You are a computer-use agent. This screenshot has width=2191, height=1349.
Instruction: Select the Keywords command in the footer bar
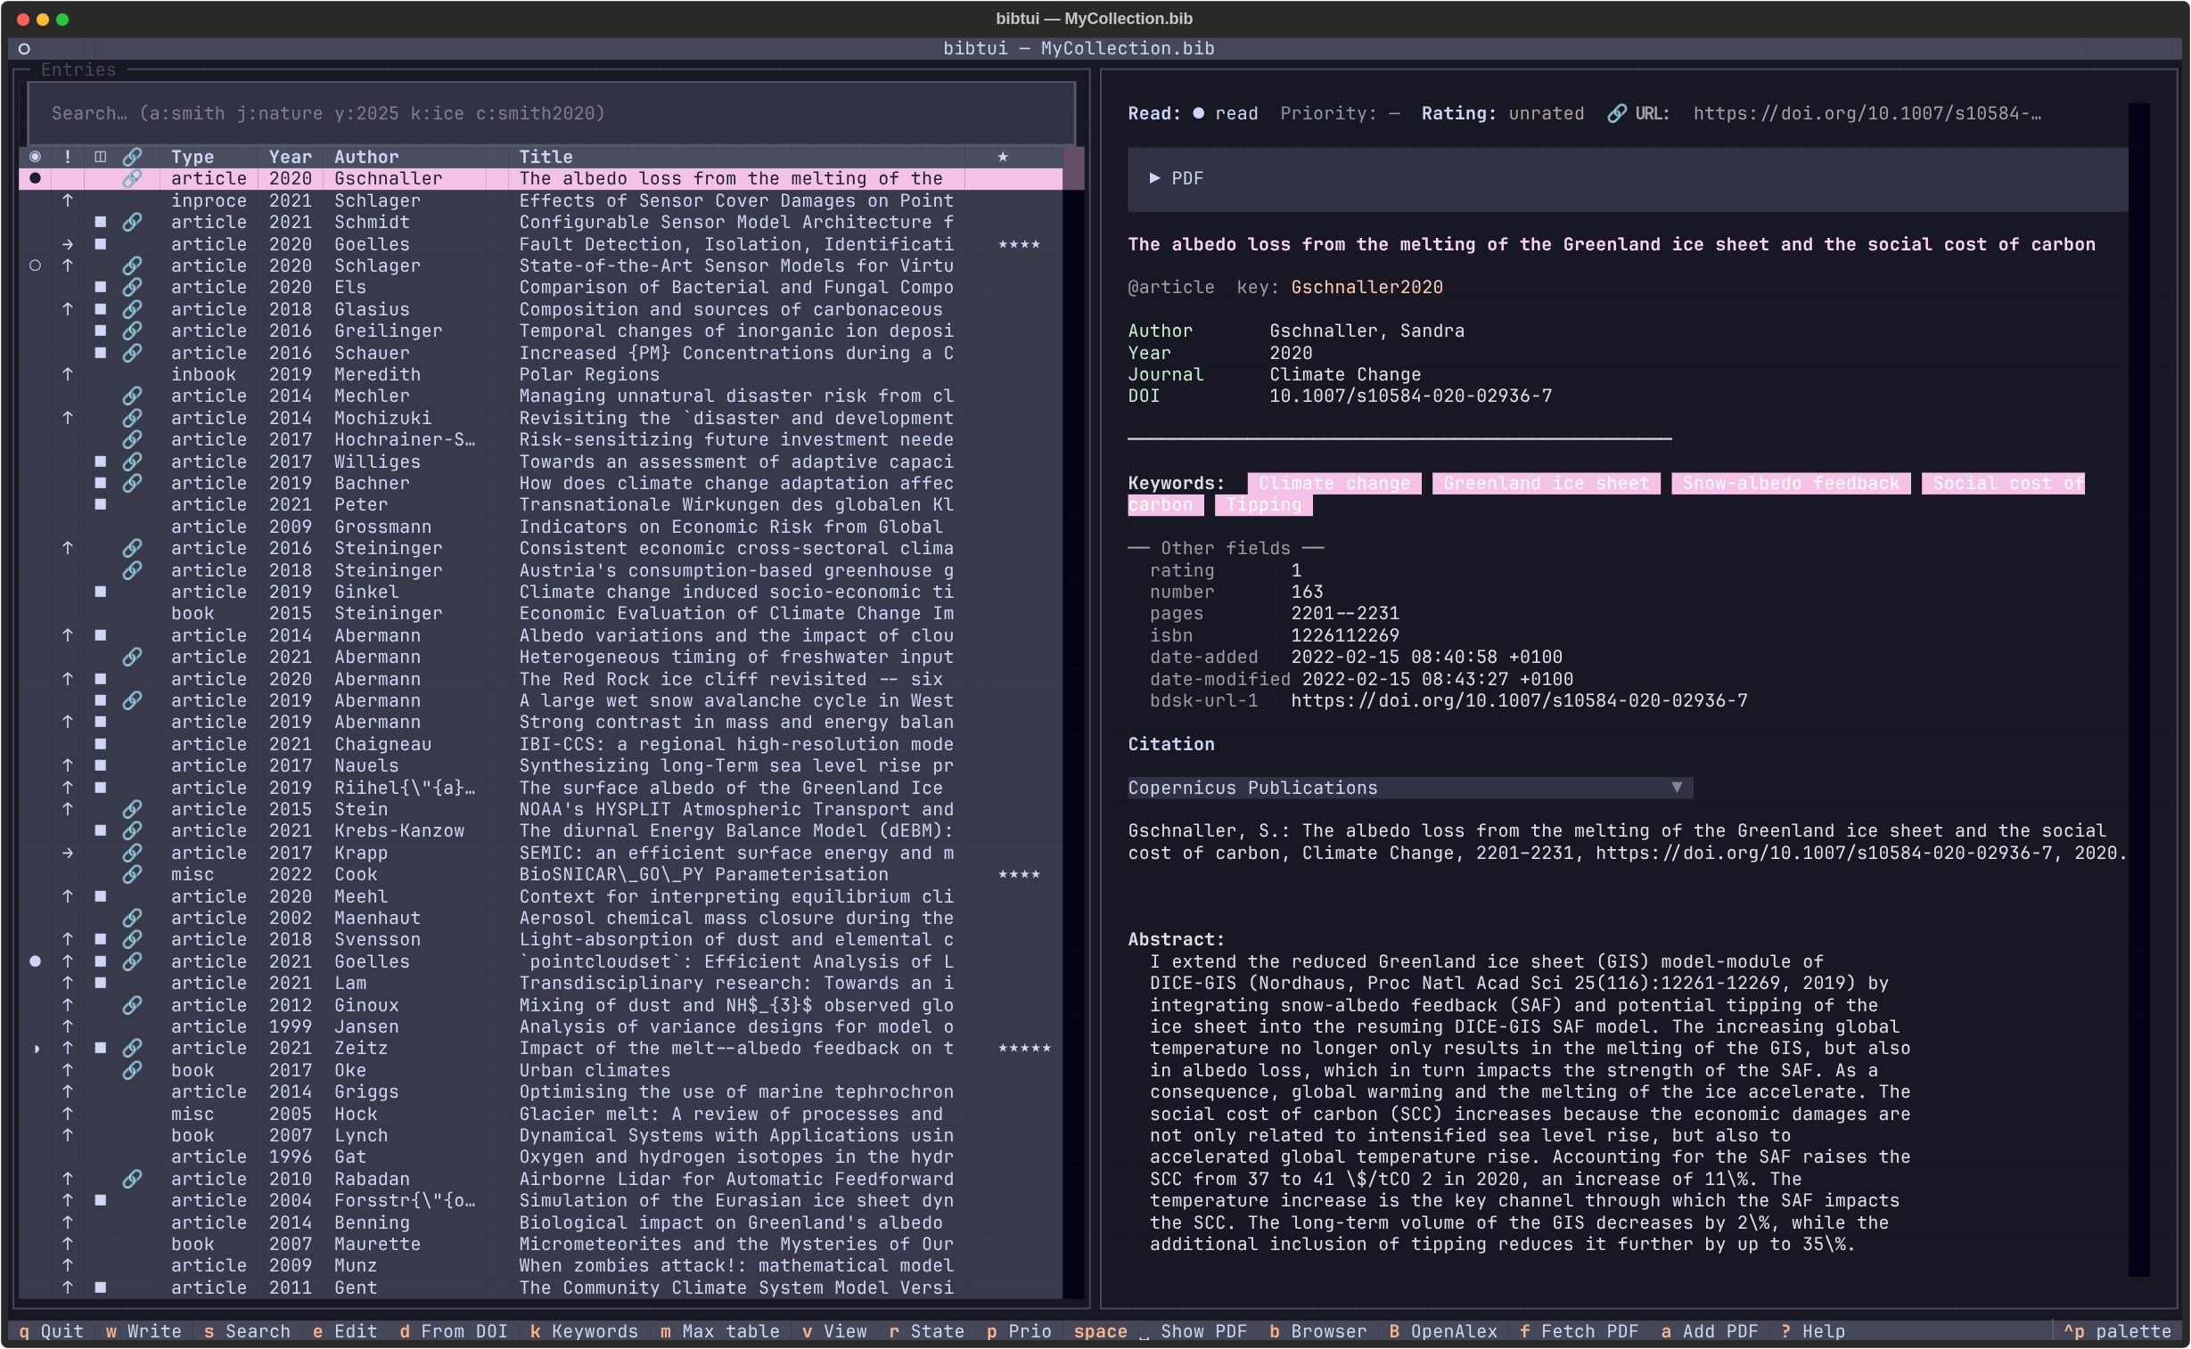[584, 1331]
